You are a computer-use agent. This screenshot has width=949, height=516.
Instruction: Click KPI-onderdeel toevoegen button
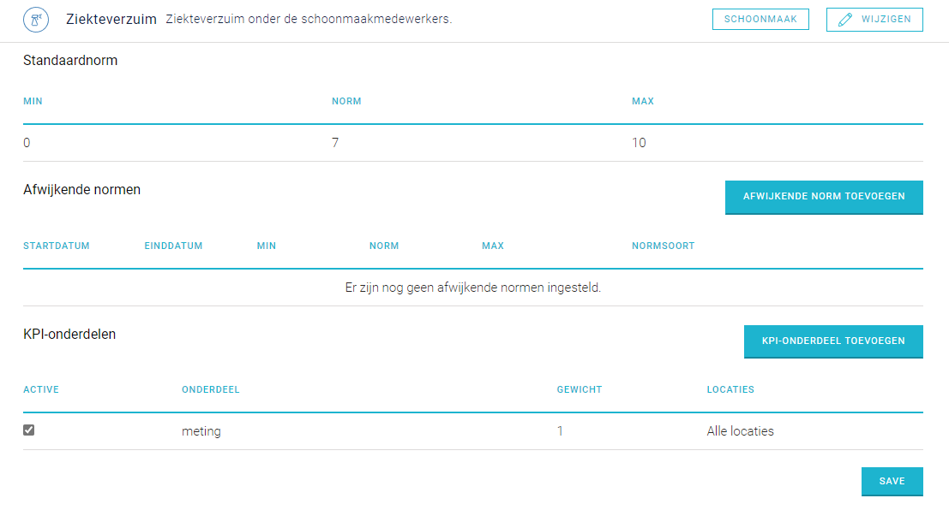[833, 341]
